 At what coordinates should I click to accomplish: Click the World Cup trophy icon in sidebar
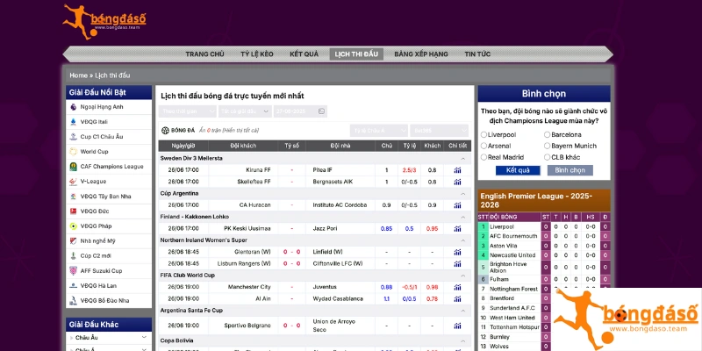pos(72,152)
